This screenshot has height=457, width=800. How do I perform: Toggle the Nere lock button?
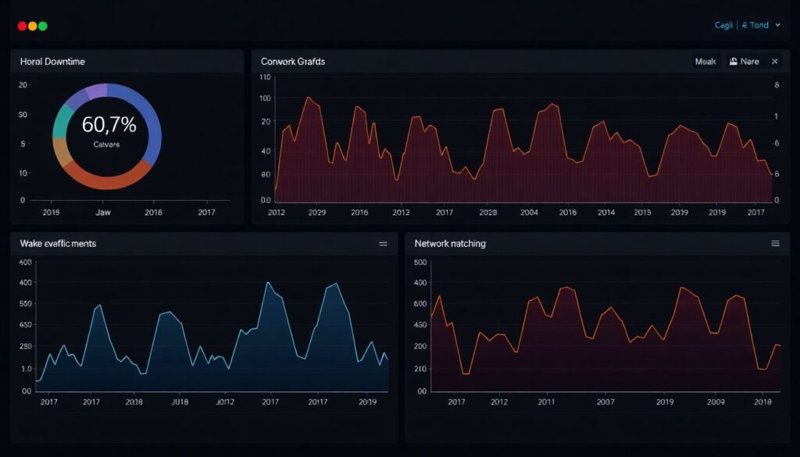(744, 62)
